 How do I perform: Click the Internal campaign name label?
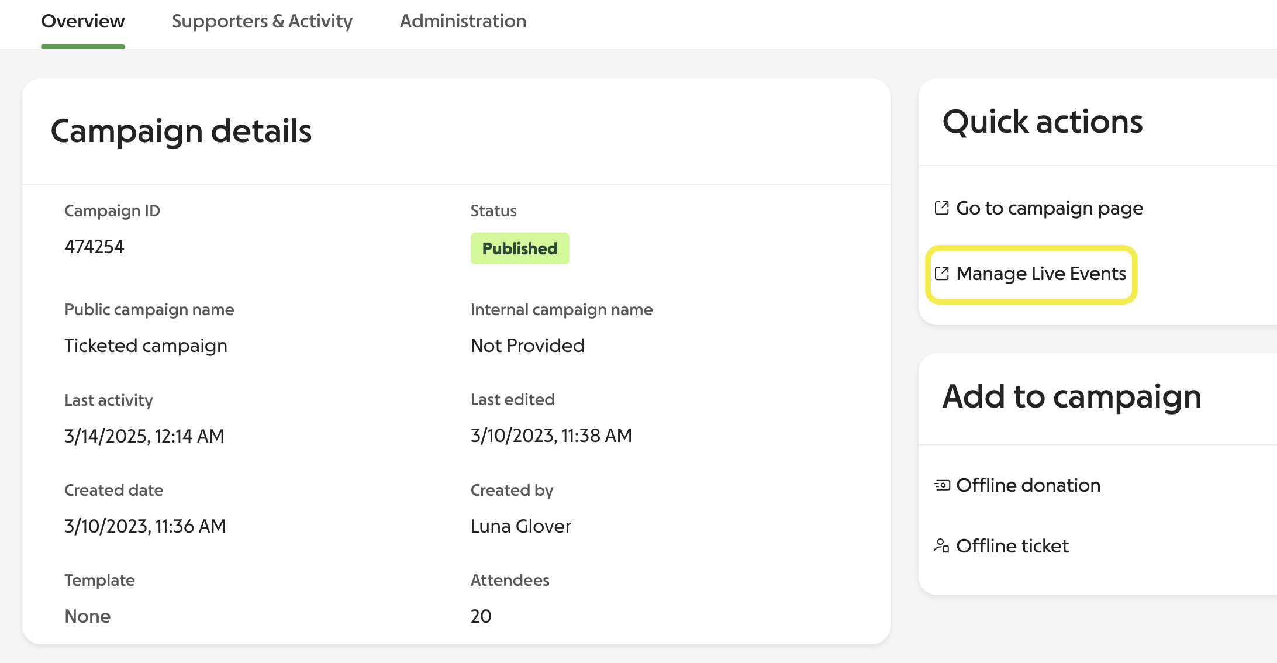point(561,310)
